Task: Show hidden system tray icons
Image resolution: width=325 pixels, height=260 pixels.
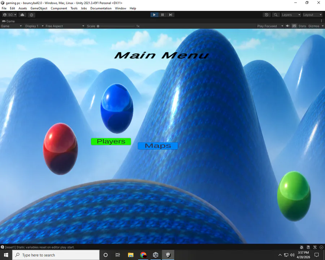Action: click(280, 255)
